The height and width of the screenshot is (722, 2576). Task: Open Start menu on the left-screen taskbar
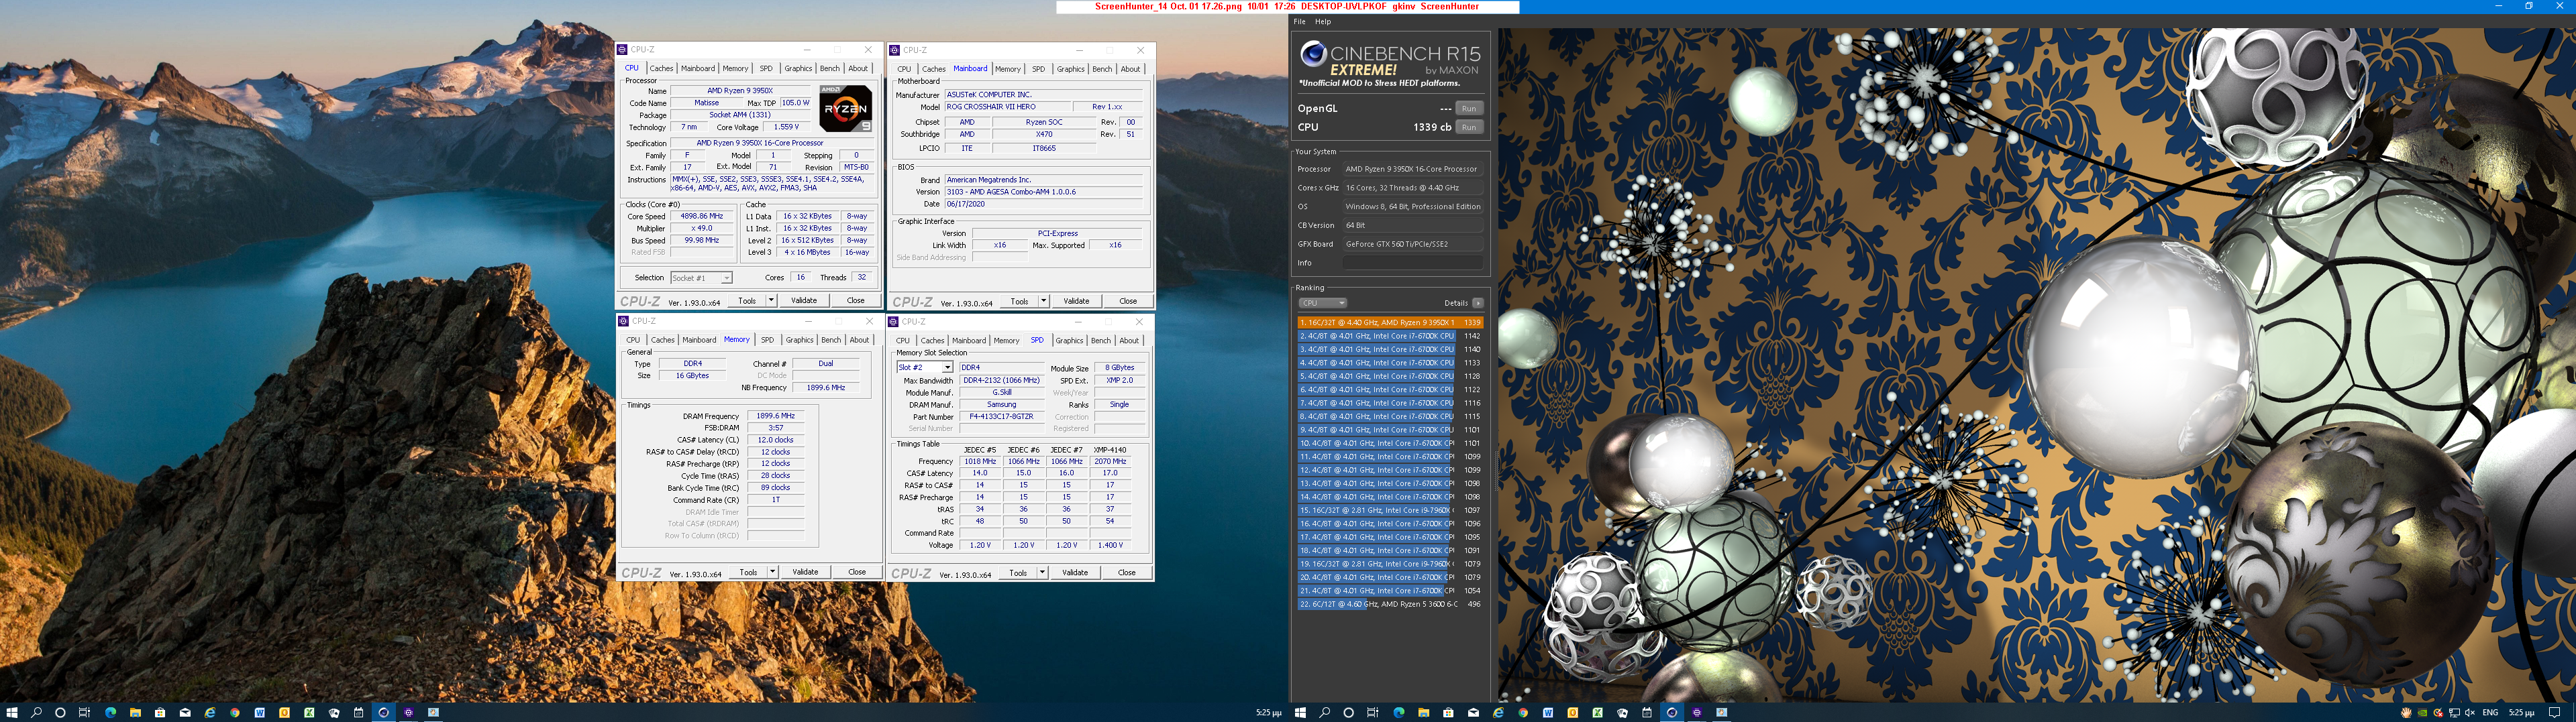pos(12,713)
